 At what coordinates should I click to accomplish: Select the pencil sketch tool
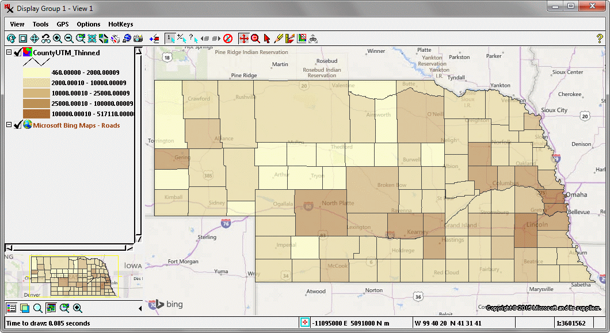(x=279, y=39)
